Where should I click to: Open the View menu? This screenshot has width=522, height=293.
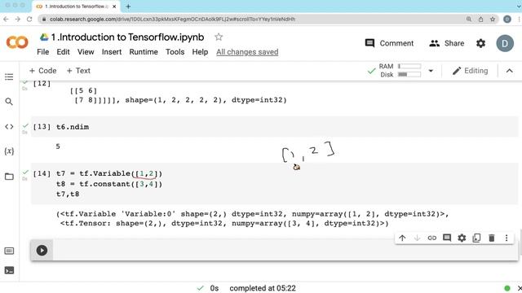click(86, 52)
